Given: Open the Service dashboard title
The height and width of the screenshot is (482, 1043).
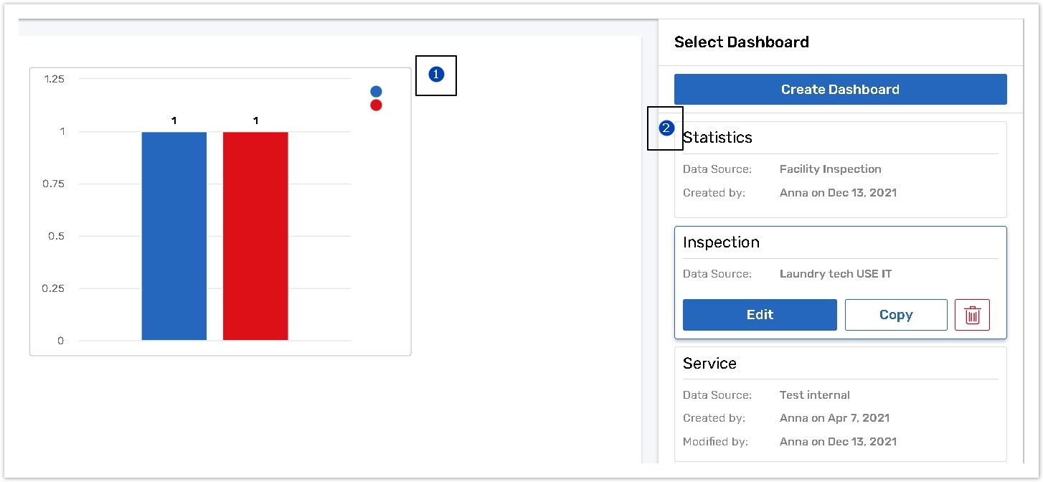Looking at the screenshot, I should tap(709, 364).
